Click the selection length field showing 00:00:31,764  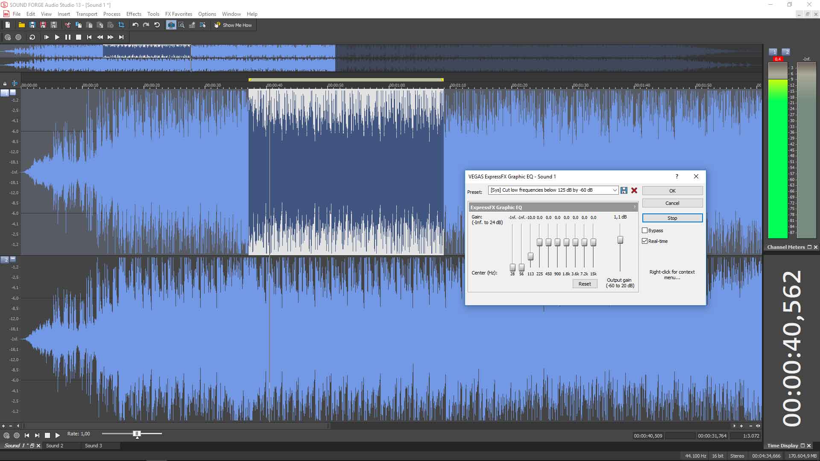pos(712,436)
